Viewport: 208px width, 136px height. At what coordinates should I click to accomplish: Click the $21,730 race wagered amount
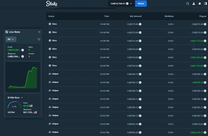point(28,112)
